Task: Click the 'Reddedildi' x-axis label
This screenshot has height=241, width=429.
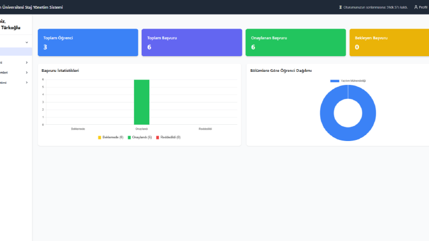Action: 205,129
